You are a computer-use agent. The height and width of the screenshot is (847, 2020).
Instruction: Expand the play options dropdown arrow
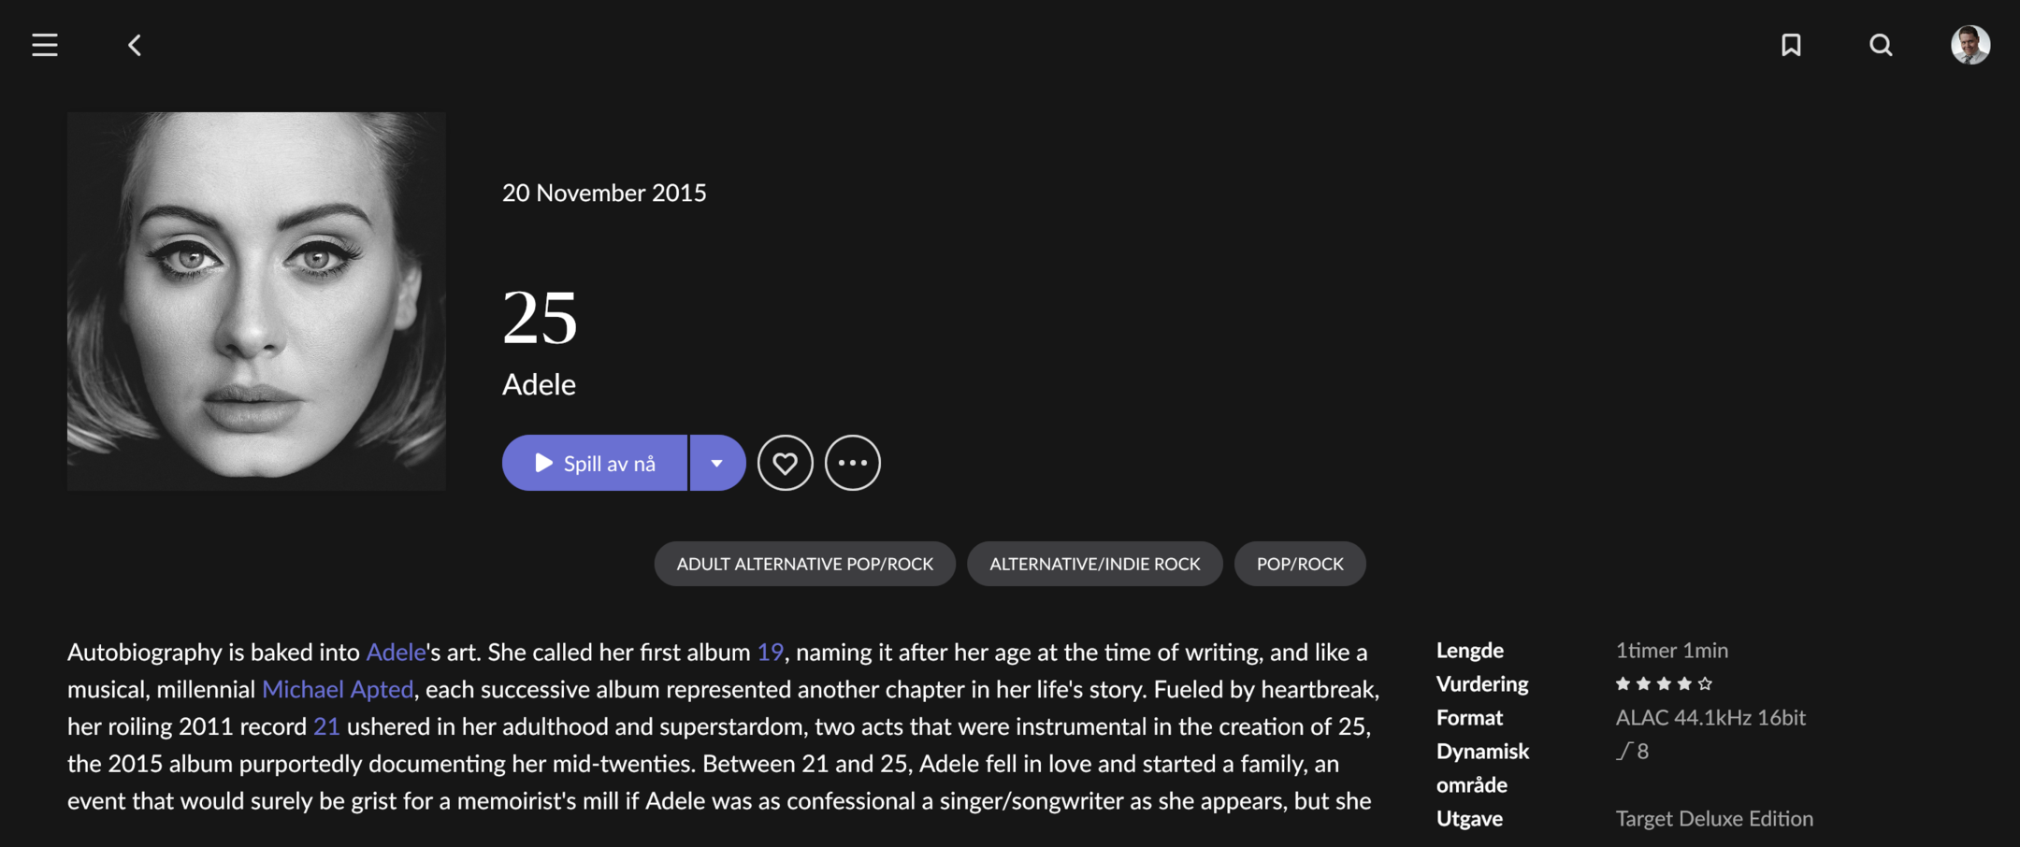(717, 463)
